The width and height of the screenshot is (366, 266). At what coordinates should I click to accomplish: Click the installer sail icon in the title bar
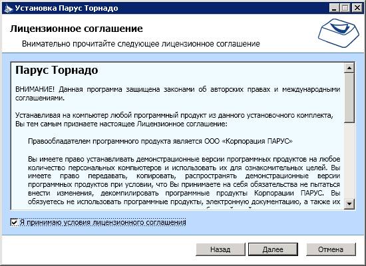(x=8, y=8)
